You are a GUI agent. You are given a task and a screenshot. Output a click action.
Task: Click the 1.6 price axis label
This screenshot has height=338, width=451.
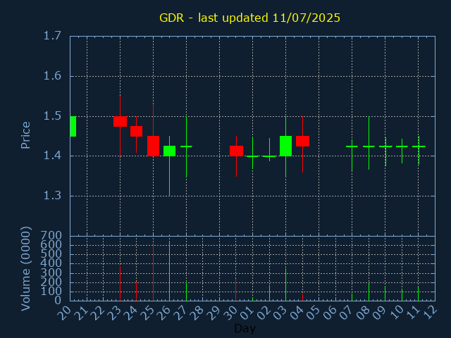[x=52, y=76]
